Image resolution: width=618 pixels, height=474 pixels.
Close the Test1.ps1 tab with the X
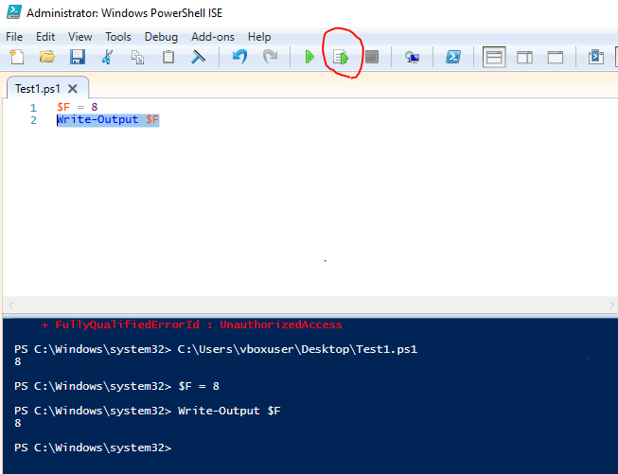point(73,89)
